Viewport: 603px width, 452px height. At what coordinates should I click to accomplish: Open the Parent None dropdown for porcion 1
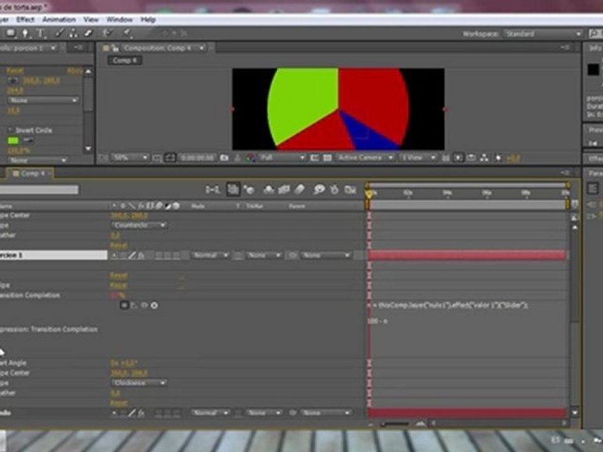coord(326,256)
